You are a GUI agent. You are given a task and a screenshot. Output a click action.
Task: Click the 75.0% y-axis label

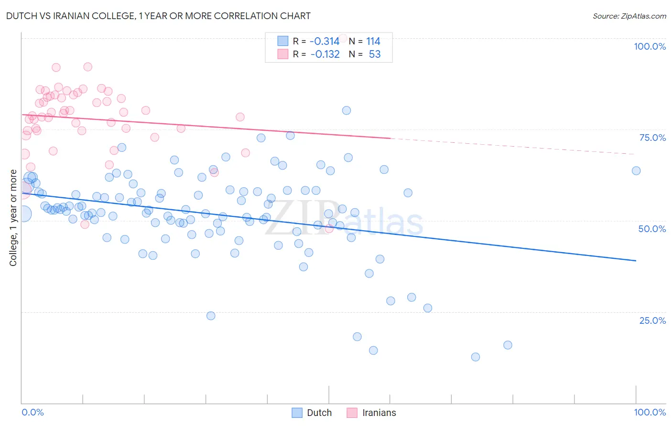click(652, 138)
